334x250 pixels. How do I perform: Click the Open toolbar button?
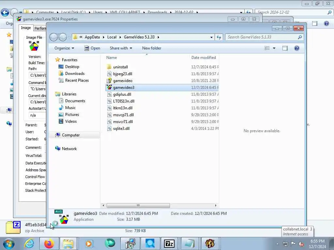tap(92, 48)
